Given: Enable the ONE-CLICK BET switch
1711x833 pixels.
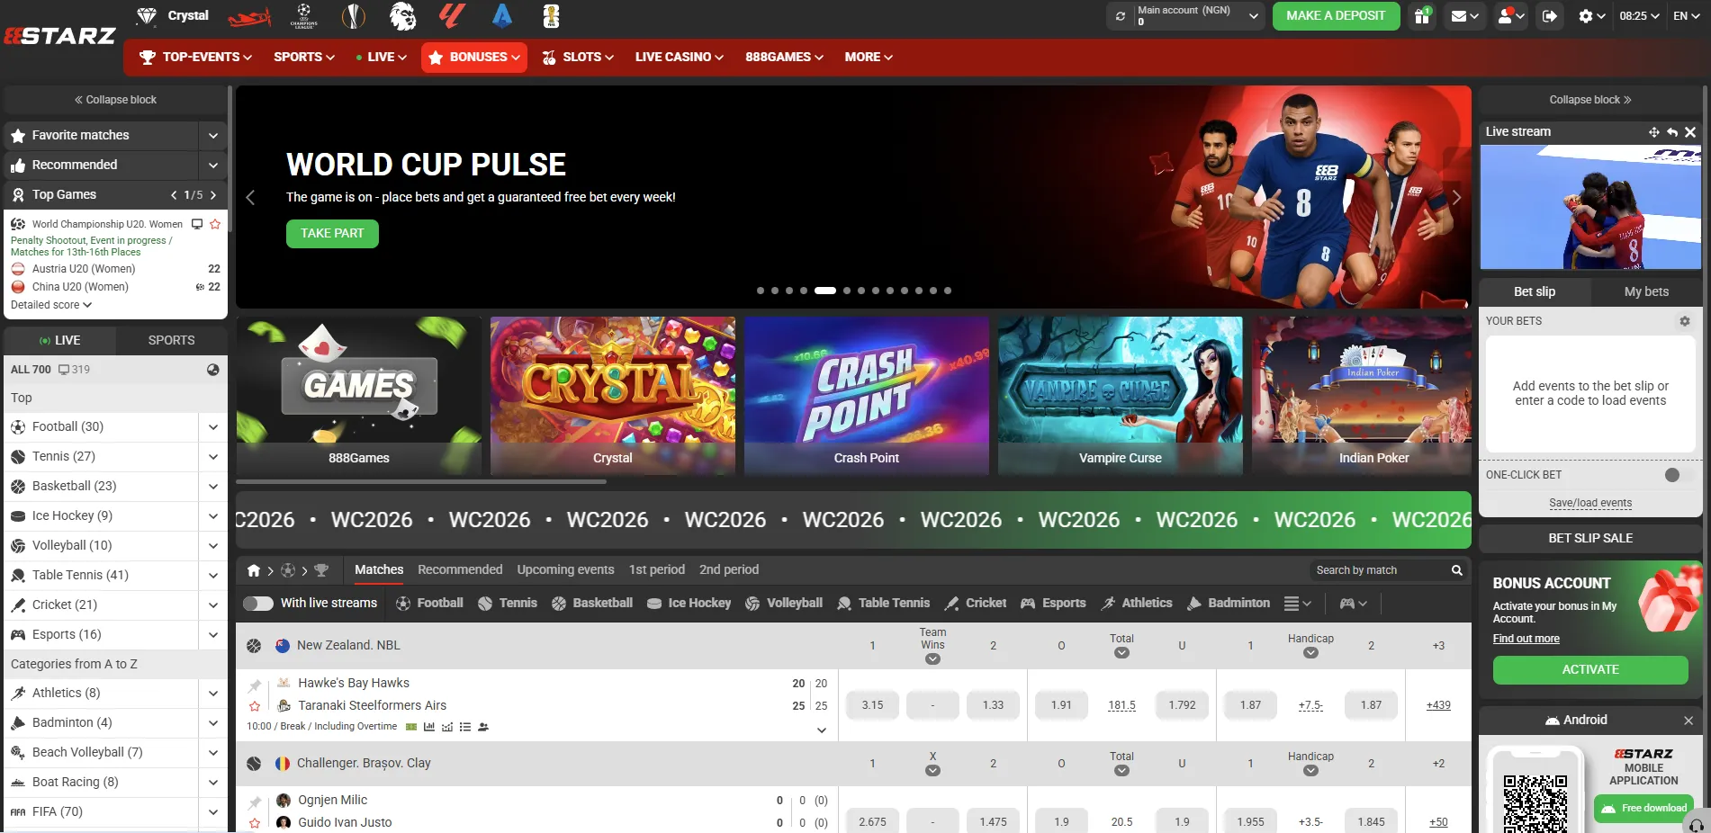Looking at the screenshot, I should pos(1679,475).
